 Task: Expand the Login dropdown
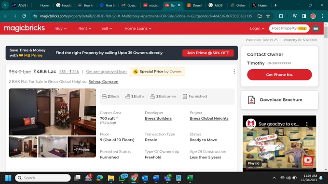(257, 28)
